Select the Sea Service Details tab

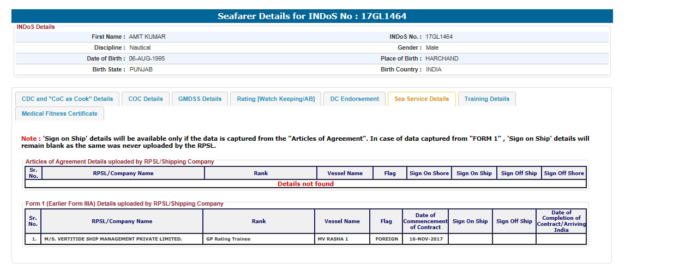[x=422, y=99]
